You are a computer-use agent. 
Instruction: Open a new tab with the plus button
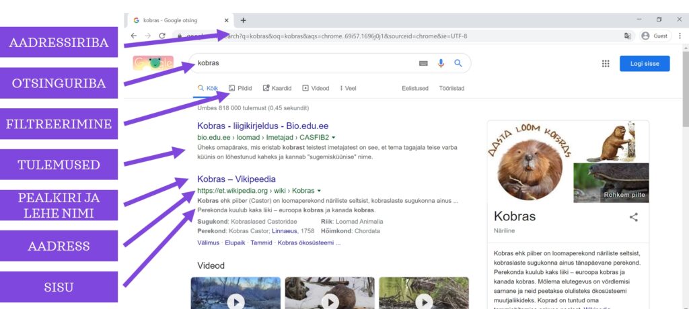[x=244, y=20]
